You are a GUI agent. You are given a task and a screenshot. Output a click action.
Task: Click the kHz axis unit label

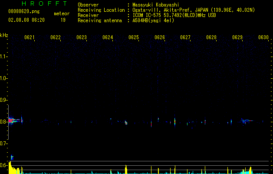[x=4, y=35]
